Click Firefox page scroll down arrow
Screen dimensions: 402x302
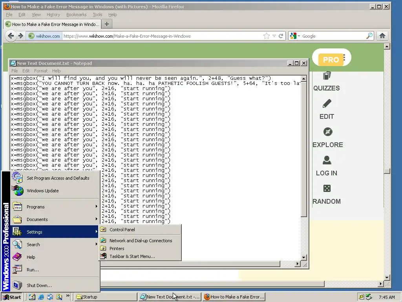pyautogui.click(x=387, y=277)
